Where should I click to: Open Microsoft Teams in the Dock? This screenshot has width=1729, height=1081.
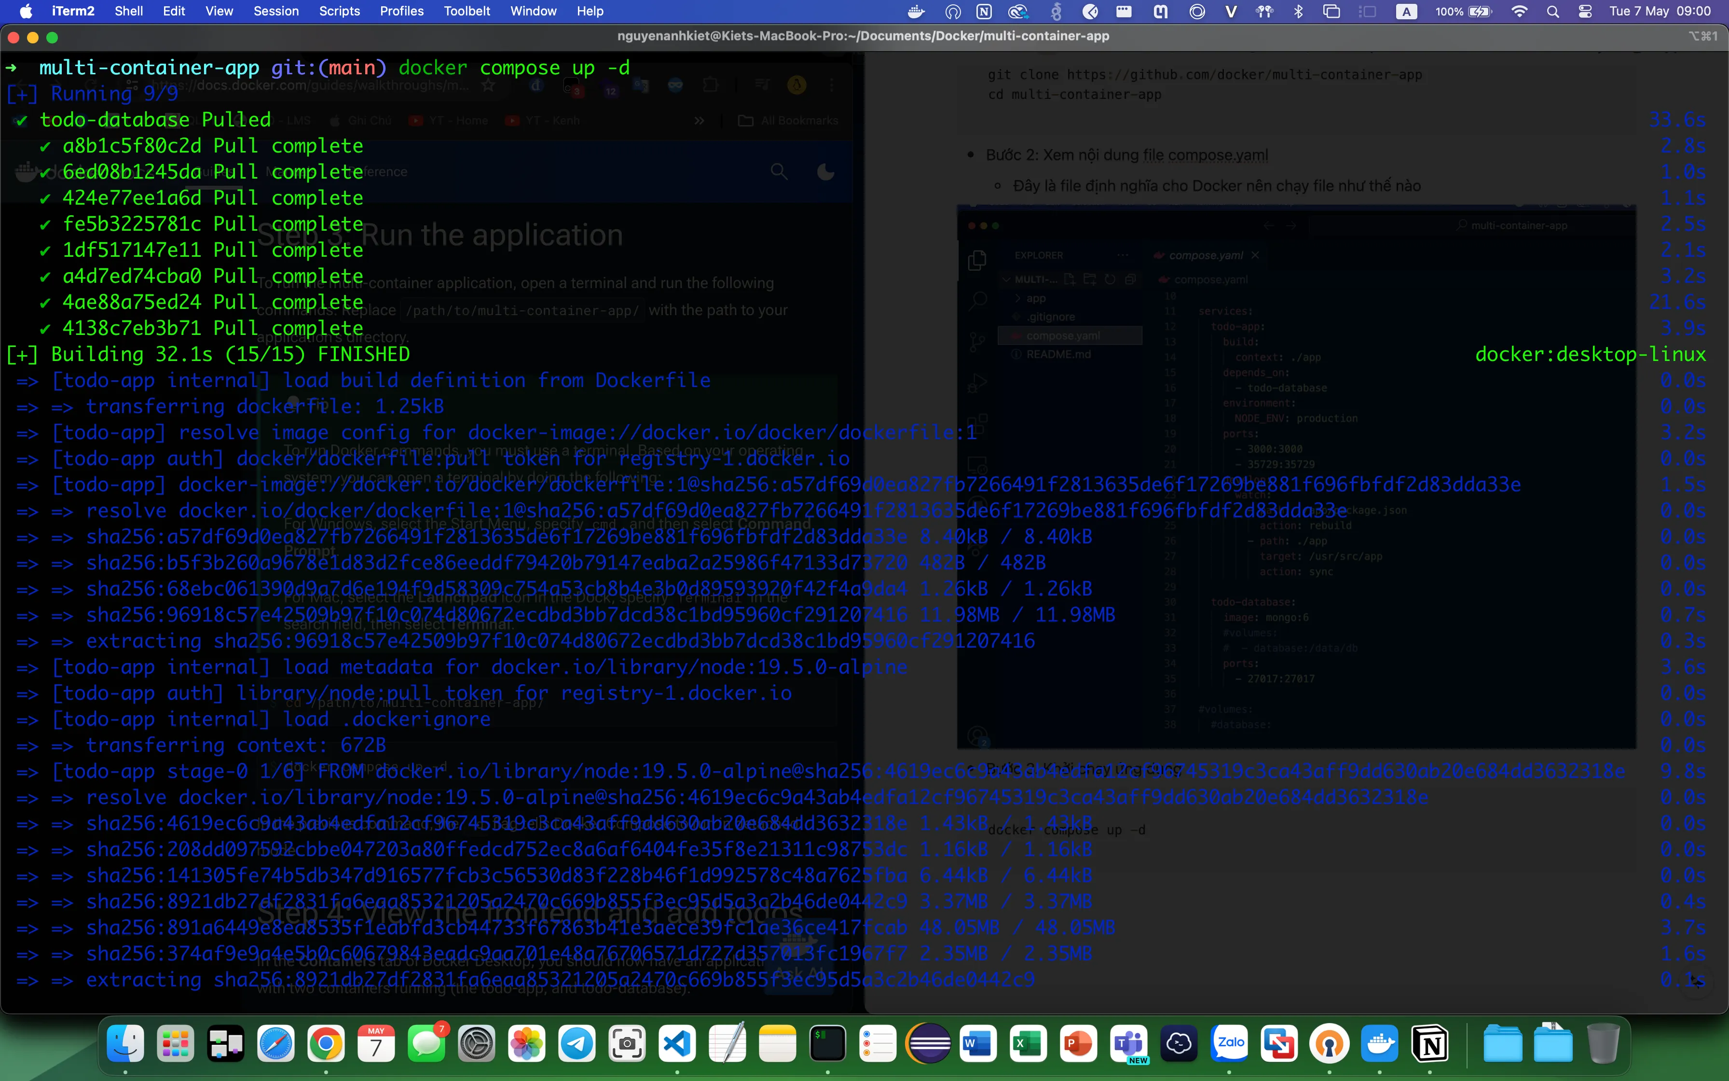point(1129,1044)
